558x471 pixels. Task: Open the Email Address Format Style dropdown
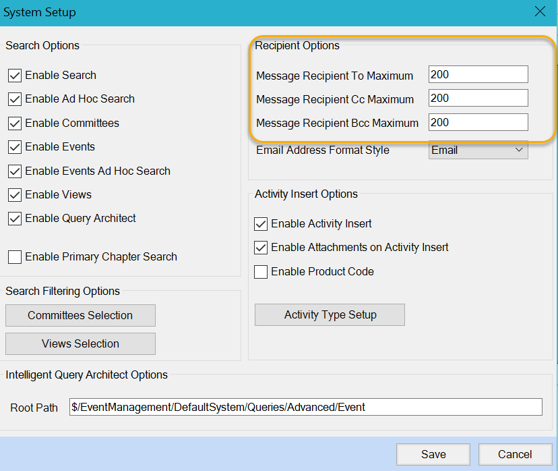click(478, 150)
